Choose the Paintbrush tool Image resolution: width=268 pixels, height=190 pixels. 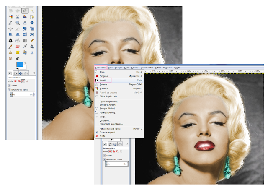(x=10, y=47)
